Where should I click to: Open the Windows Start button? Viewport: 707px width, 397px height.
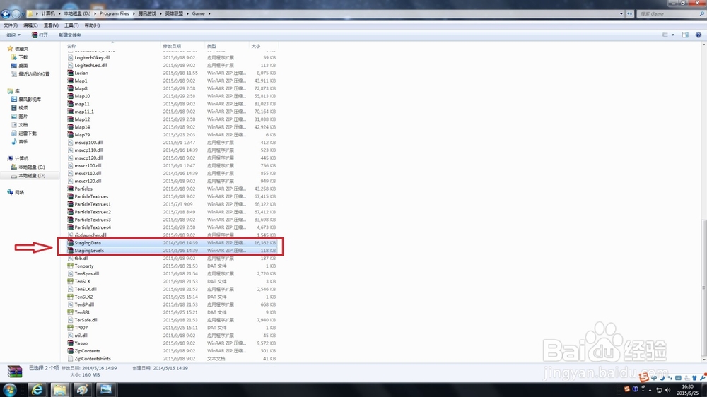point(10,389)
